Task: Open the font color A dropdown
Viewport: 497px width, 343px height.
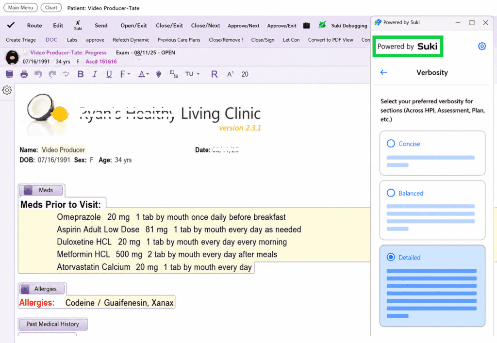Action: (x=144, y=74)
